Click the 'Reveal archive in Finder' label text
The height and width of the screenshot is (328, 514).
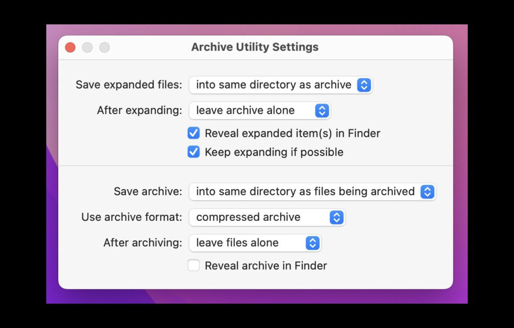pyautogui.click(x=266, y=266)
